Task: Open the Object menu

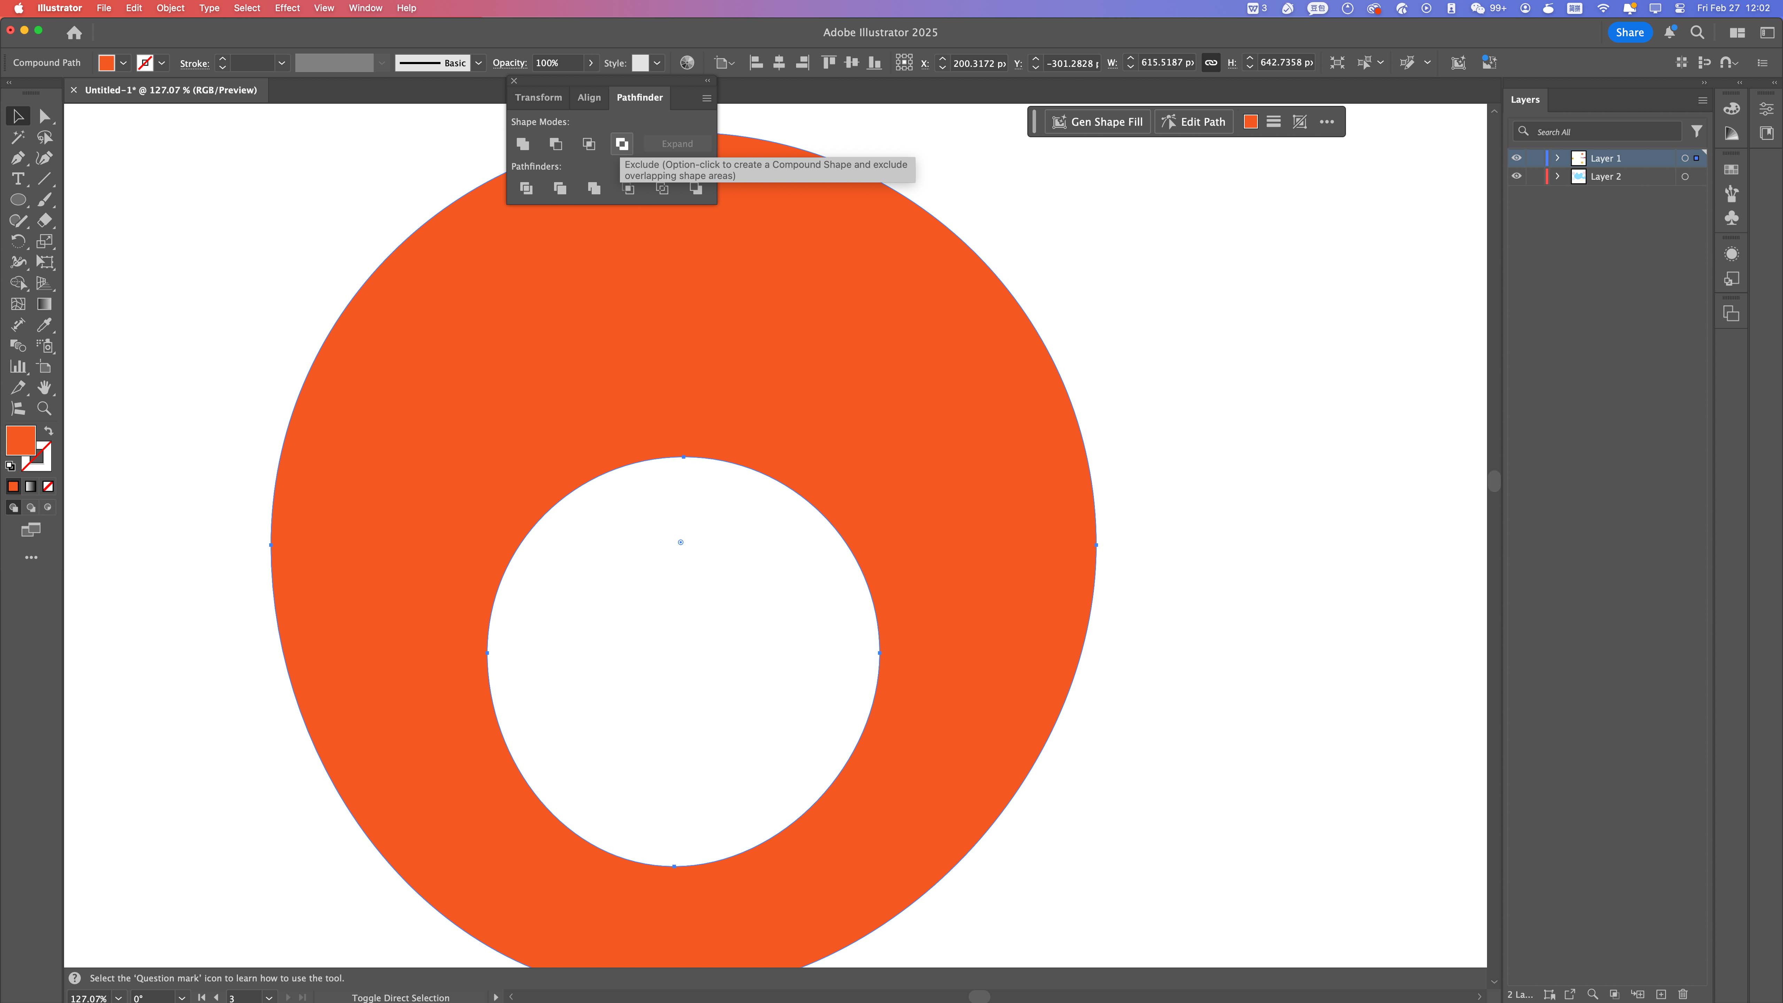Action: 170,8
